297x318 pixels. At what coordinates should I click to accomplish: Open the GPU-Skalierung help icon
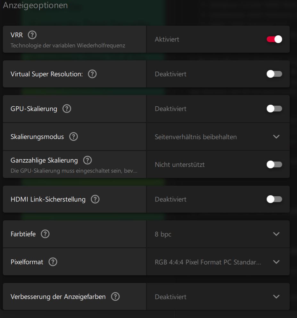(x=66, y=109)
